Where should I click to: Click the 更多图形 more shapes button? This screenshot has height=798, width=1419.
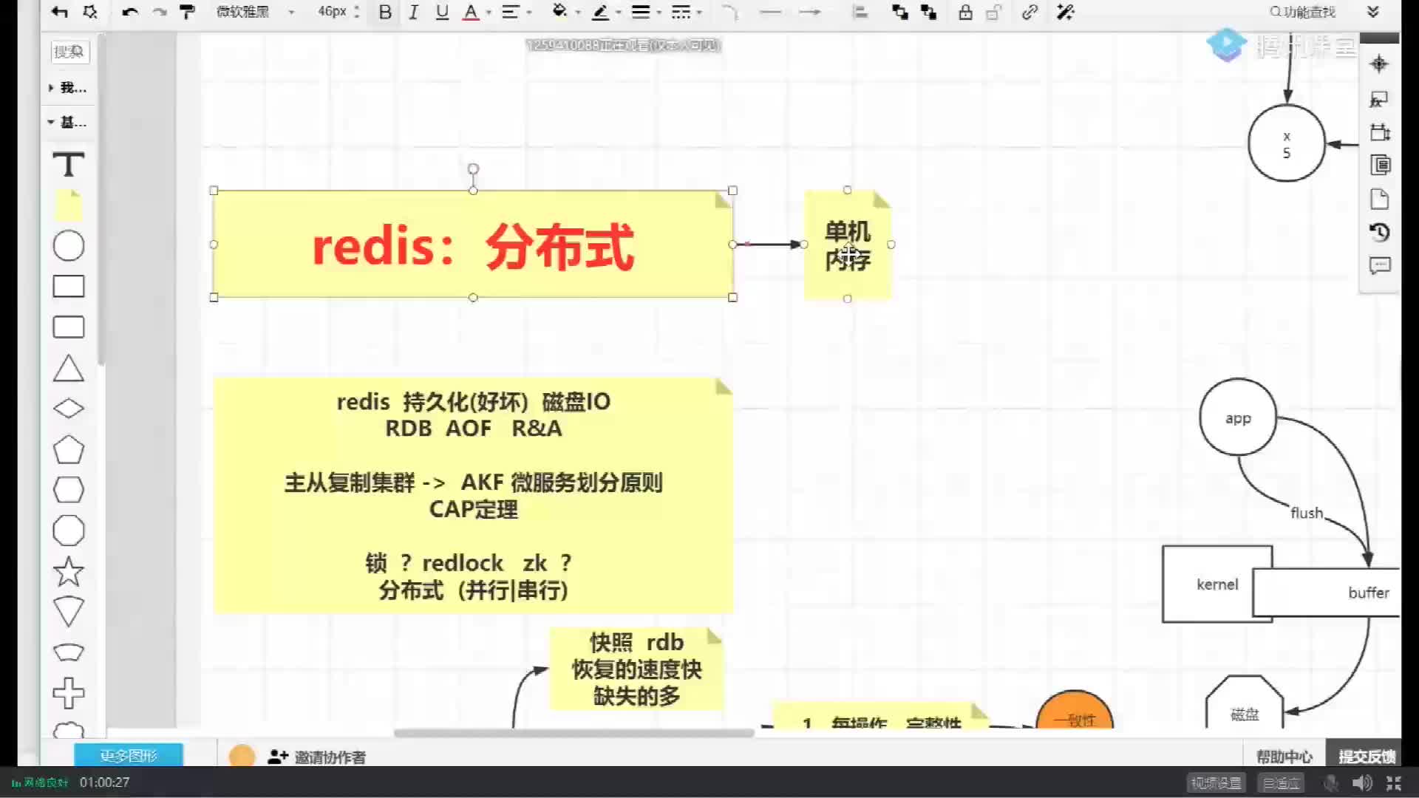tap(129, 755)
